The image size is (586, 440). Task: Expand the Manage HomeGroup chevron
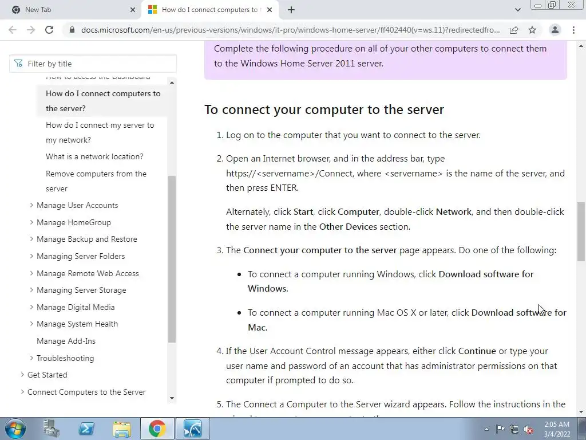click(31, 222)
